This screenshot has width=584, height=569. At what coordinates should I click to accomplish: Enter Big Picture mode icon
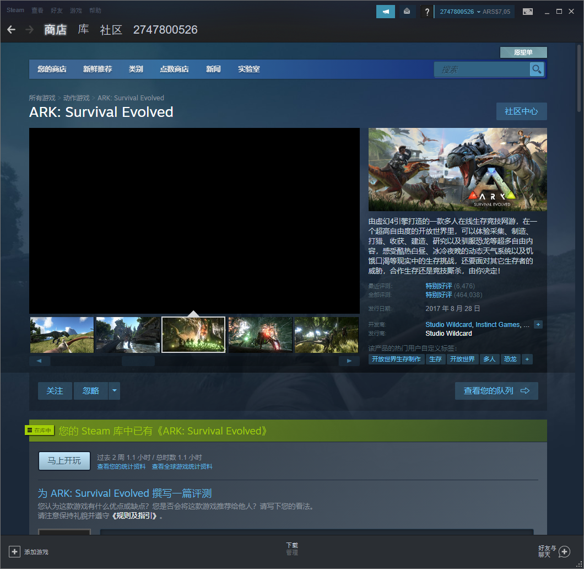[528, 12]
